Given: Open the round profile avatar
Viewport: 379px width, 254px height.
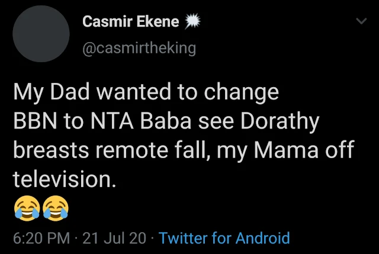Looking at the screenshot, I should [x=41, y=34].
